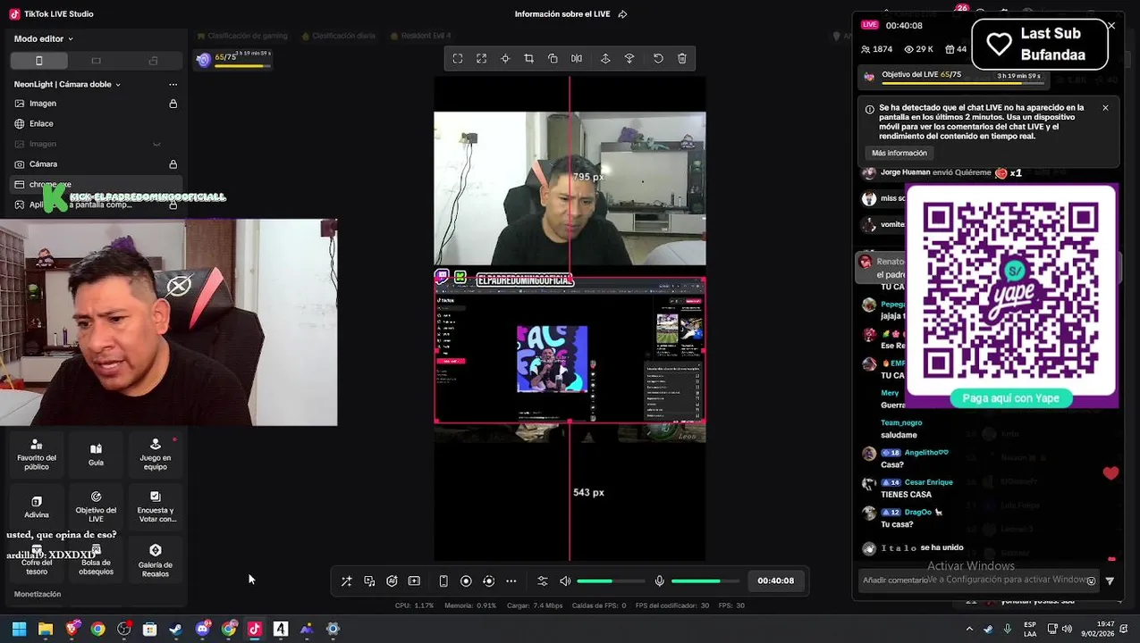The width and height of the screenshot is (1140, 643).
Task: Mute the speaker output icon
Action: (x=565, y=580)
